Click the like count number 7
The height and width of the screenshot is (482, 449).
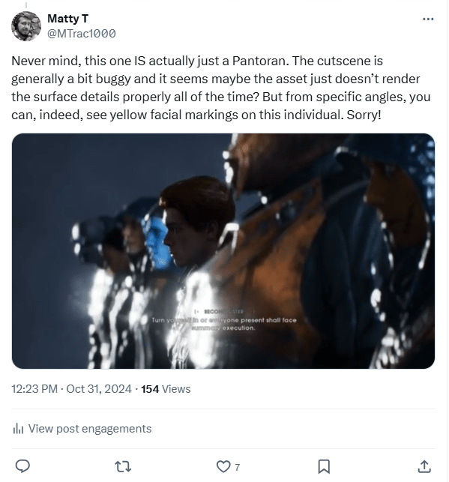[x=237, y=467]
